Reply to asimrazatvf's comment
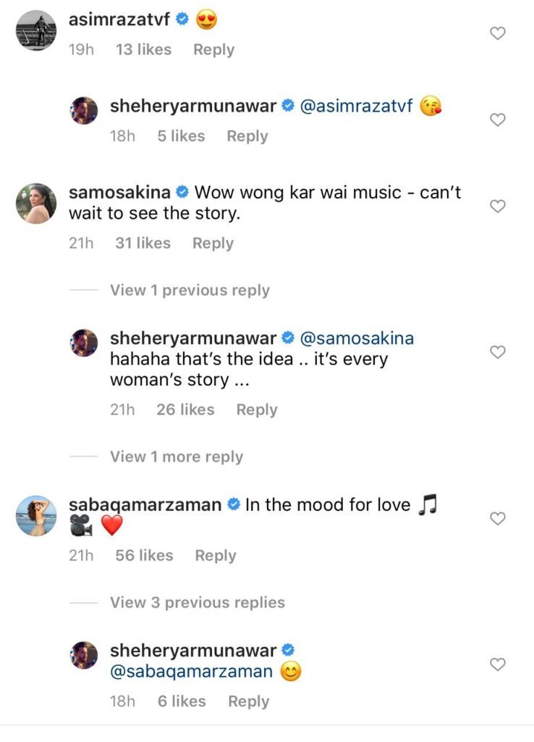Image resolution: width=534 pixels, height=742 pixels. pos(213,50)
